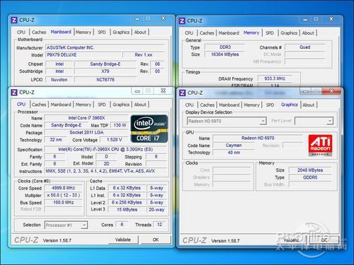Switch to Memory tab in the Mainboard window
This screenshot has height=265, width=354.
[x=84, y=32]
